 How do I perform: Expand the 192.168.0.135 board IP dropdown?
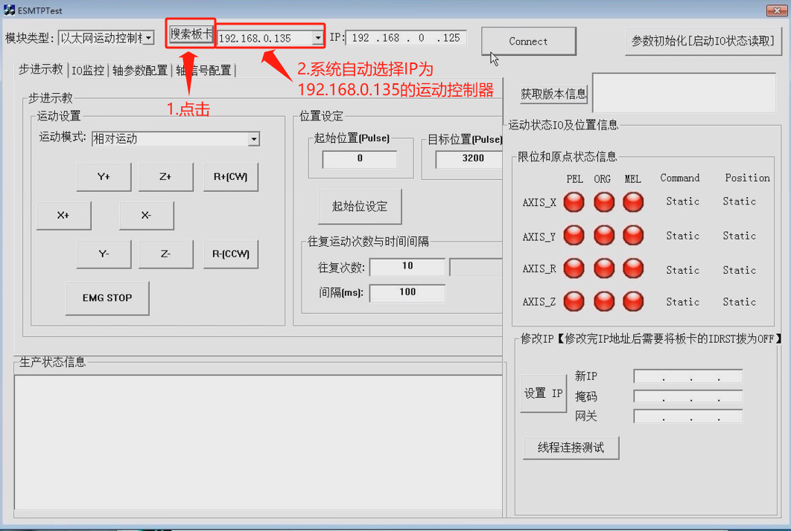point(318,38)
